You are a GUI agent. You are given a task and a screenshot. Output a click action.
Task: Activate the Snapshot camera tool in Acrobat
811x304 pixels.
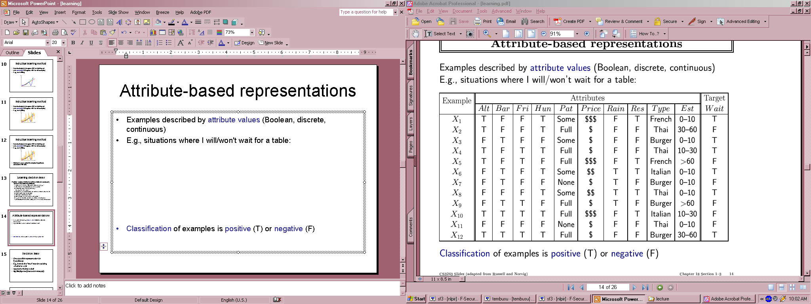(470, 34)
